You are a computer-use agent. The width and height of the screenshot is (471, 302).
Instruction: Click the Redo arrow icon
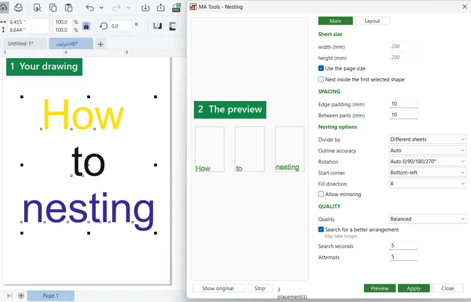(x=116, y=8)
